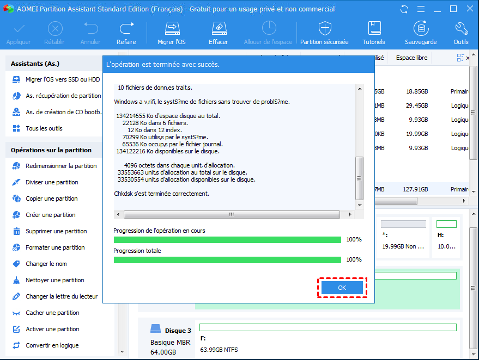Select Changer la lettre du lecteur
The image size is (479, 360).
[x=54, y=296]
